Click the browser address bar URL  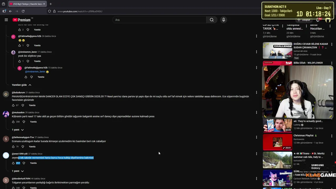coord(80,11)
